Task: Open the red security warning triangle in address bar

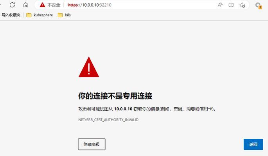Action: 42,5
